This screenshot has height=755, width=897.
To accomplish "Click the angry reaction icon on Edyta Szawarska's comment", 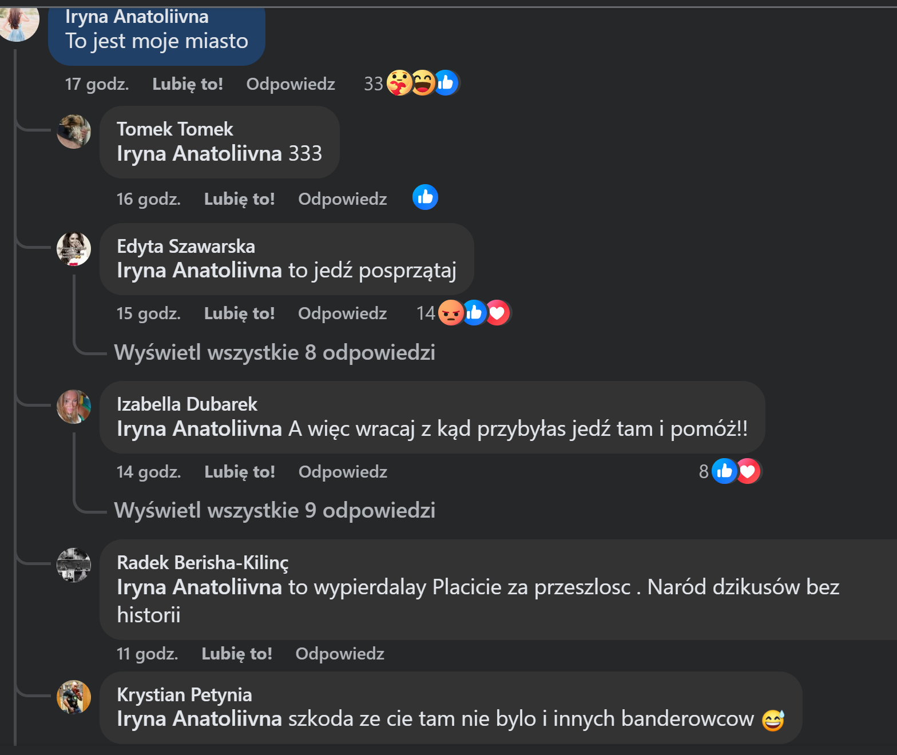I will [x=450, y=313].
